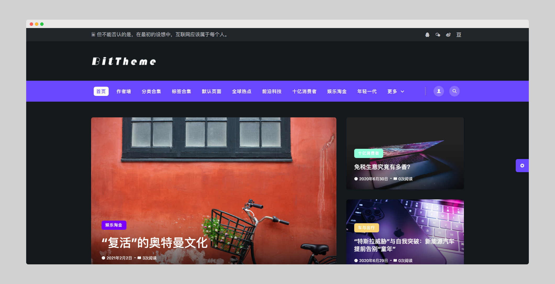Open 年轻一代 nav item
The image size is (555, 284).
click(367, 91)
